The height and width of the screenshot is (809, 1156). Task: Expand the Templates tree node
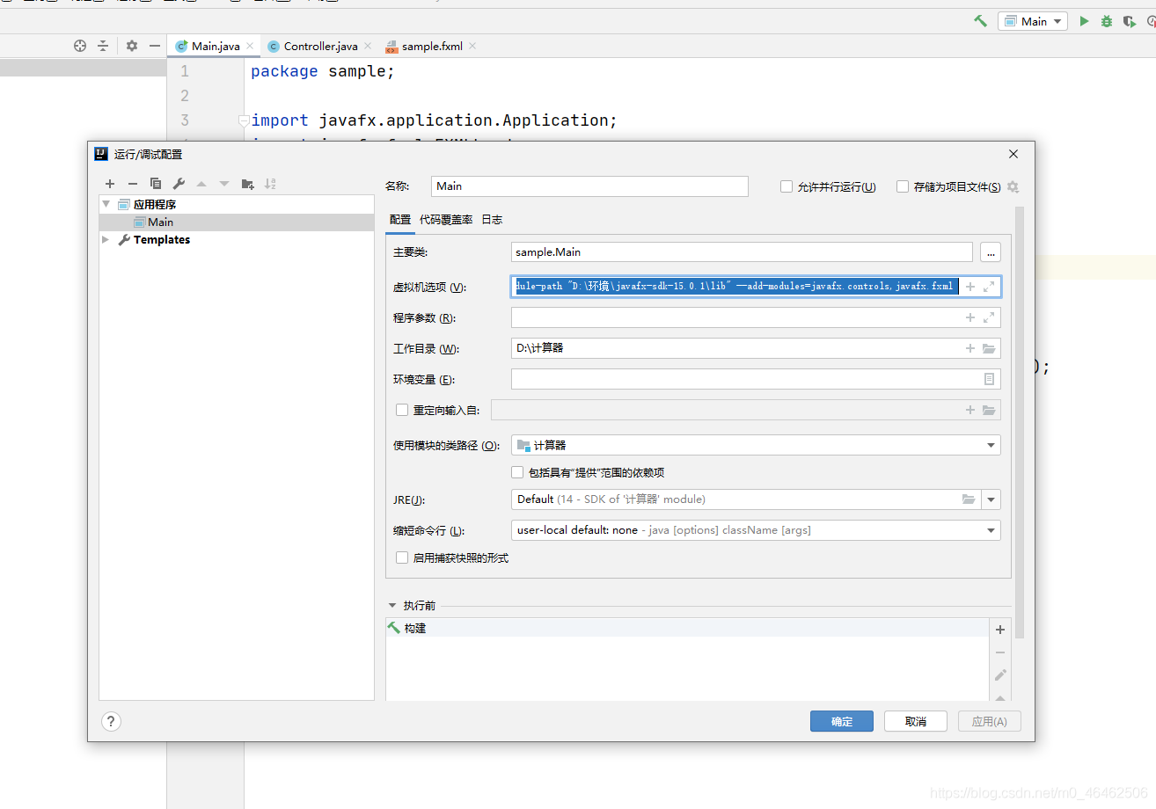point(106,239)
